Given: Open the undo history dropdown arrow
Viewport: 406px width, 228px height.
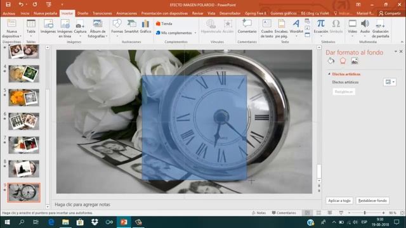Looking at the screenshot, I should click(27, 4).
